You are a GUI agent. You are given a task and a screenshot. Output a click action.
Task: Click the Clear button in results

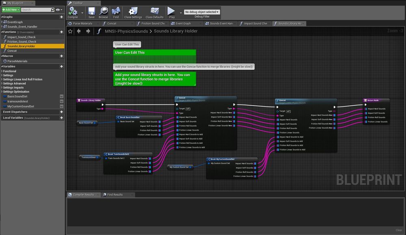tap(399, 230)
